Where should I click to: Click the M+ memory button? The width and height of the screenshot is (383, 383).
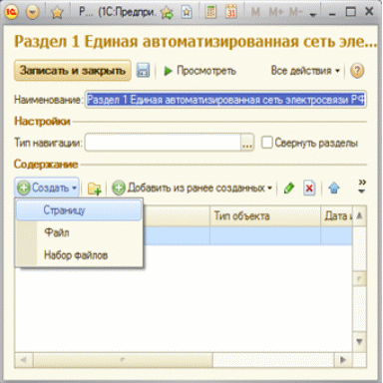(275, 13)
